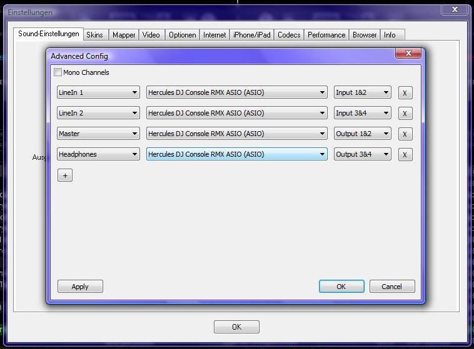Remove the LineIn 2 row with X
The width and height of the screenshot is (474, 349).
[x=405, y=114]
